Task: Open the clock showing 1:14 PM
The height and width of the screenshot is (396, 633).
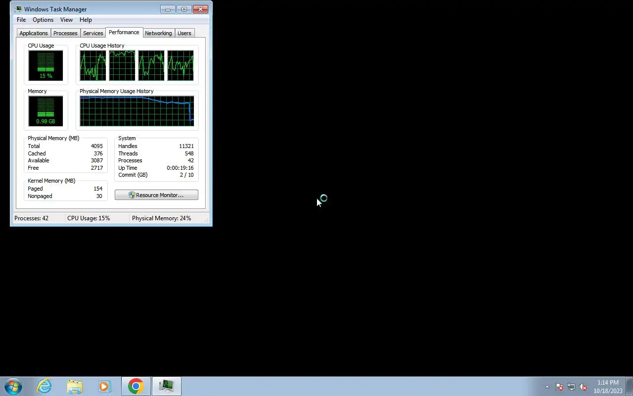Action: 608,387
